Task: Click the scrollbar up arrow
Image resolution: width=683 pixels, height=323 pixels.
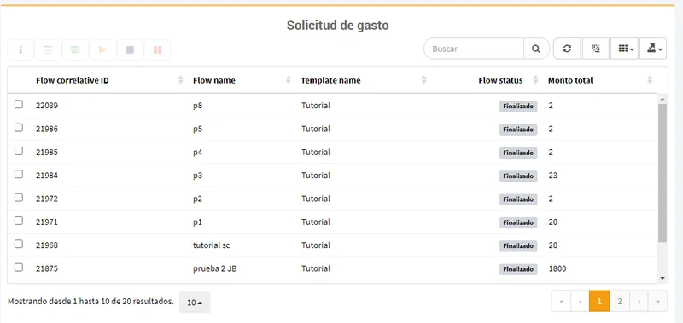Action: 663,99
